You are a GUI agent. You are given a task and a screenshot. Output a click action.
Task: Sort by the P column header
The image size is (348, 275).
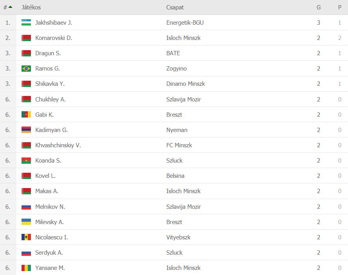[339, 7]
